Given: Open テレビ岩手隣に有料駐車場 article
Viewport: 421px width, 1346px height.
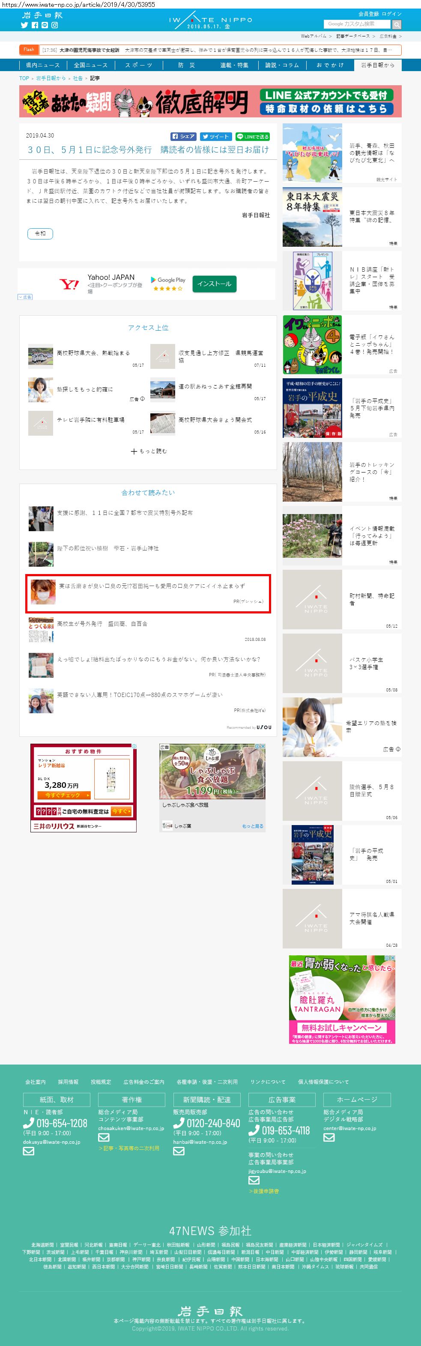Looking at the screenshot, I should pyautogui.click(x=91, y=419).
